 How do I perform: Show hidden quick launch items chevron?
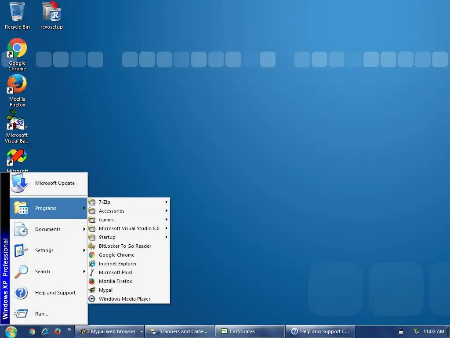coord(69,330)
